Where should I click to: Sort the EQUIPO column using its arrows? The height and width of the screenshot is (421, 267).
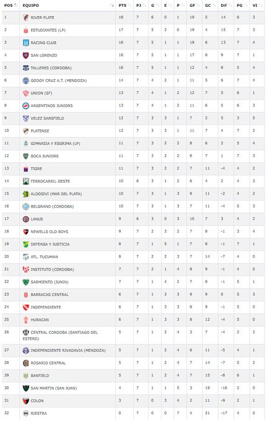[112, 6]
